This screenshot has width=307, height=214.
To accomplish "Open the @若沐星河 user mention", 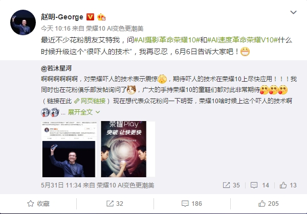I will (x=56, y=68).
